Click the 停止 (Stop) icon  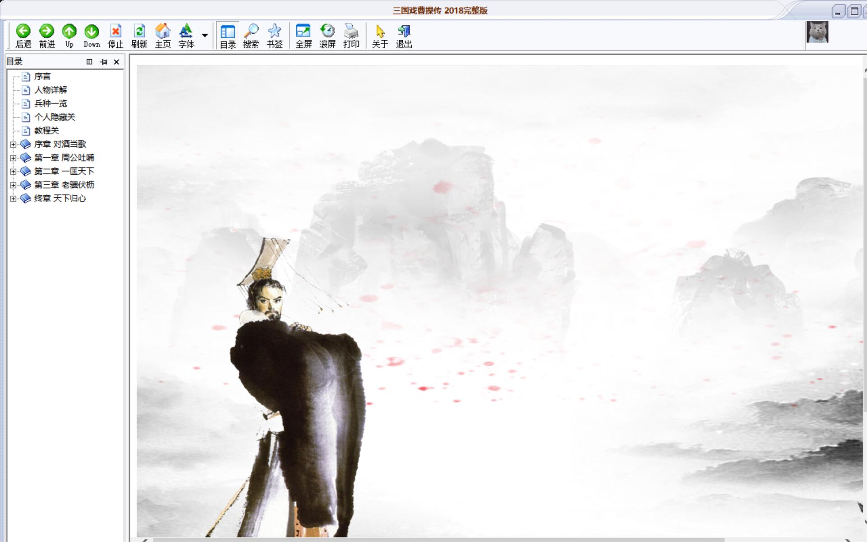(x=116, y=31)
